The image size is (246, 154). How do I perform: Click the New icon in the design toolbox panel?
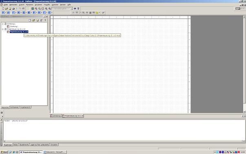pos(30,20)
